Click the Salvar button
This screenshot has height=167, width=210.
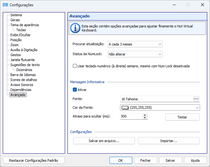(x=170, y=160)
